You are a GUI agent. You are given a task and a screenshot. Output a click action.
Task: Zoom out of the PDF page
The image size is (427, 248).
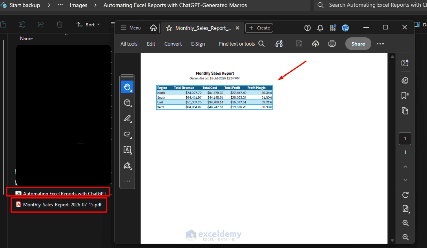[405, 237]
